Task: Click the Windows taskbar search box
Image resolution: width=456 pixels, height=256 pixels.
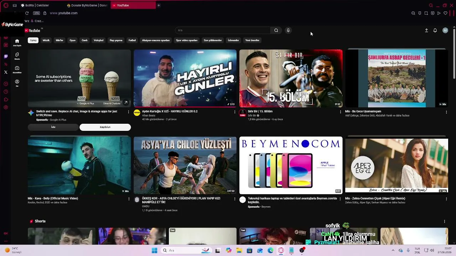Action: pos(186,250)
